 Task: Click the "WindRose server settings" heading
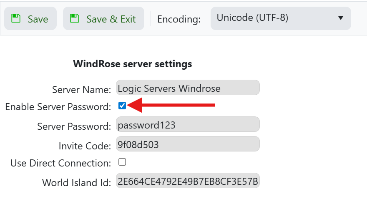click(x=132, y=64)
